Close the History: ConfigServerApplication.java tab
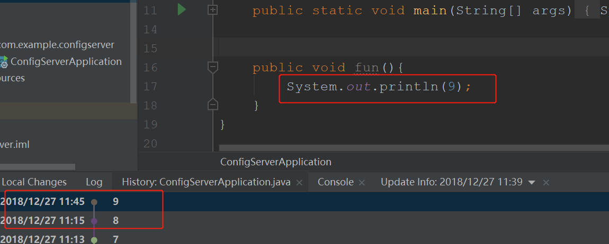 tap(299, 182)
